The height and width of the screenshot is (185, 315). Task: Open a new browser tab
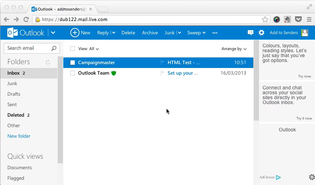coord(103,9)
